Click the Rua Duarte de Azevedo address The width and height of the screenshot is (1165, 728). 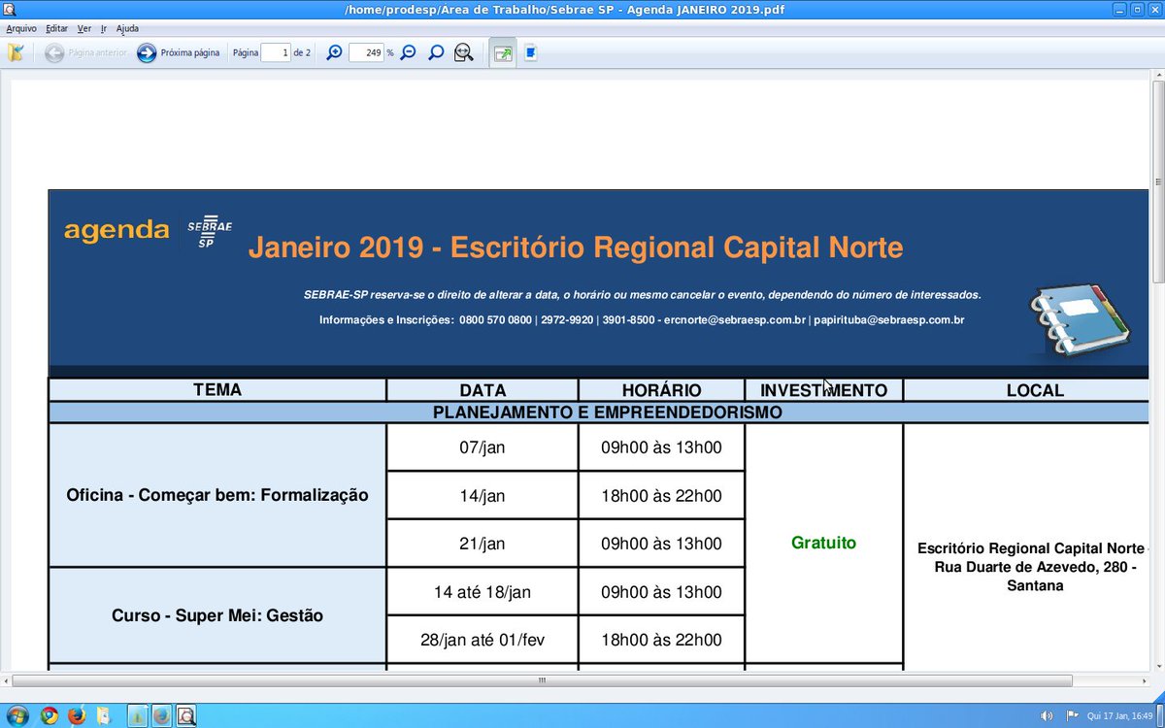coord(1035,567)
